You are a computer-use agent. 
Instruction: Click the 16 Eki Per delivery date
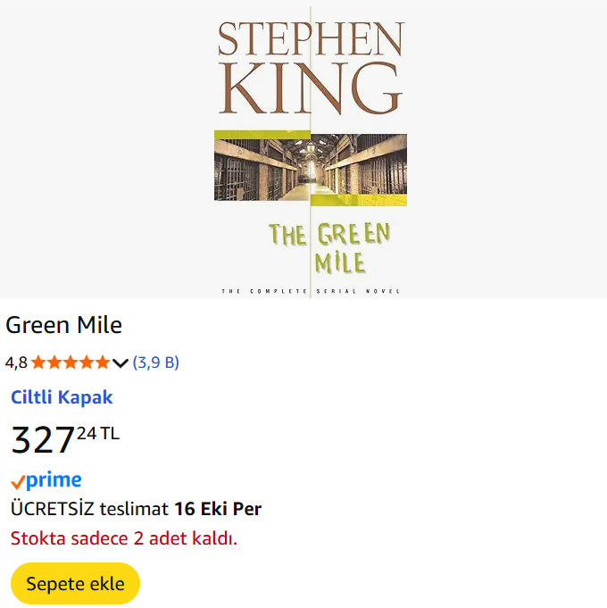tap(218, 509)
